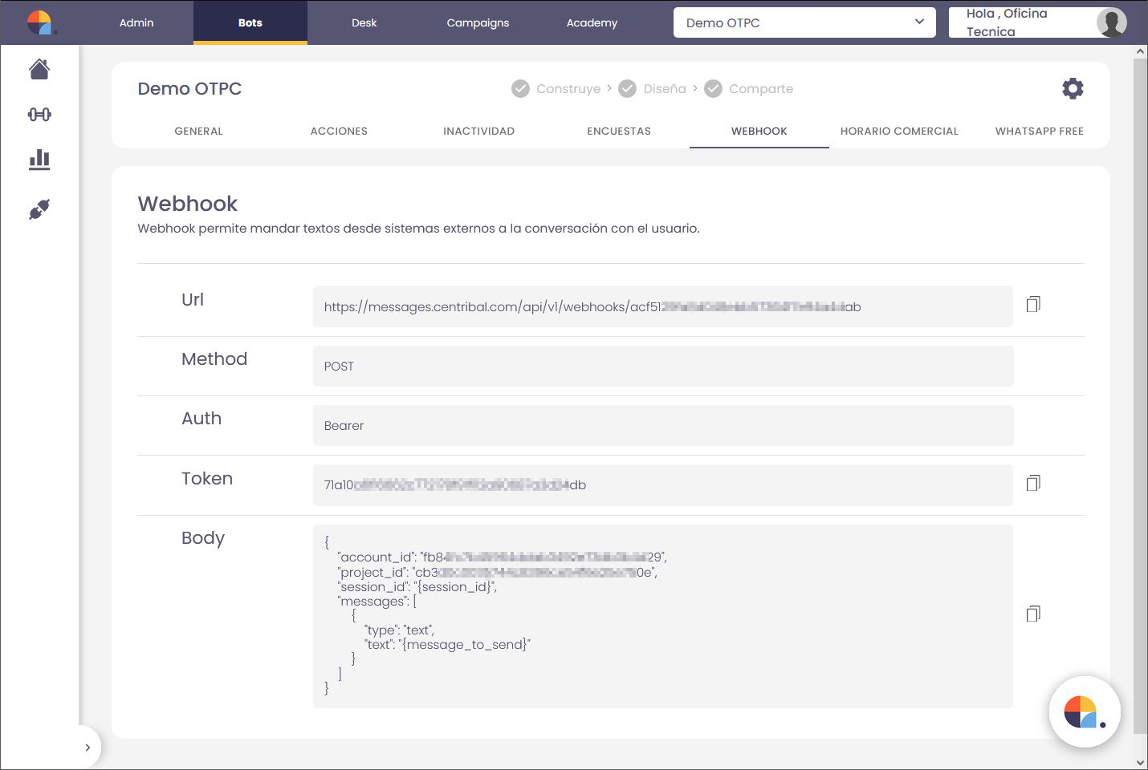Image resolution: width=1148 pixels, height=770 pixels.
Task: Open the chat widget launcher bubble
Action: point(1084,712)
